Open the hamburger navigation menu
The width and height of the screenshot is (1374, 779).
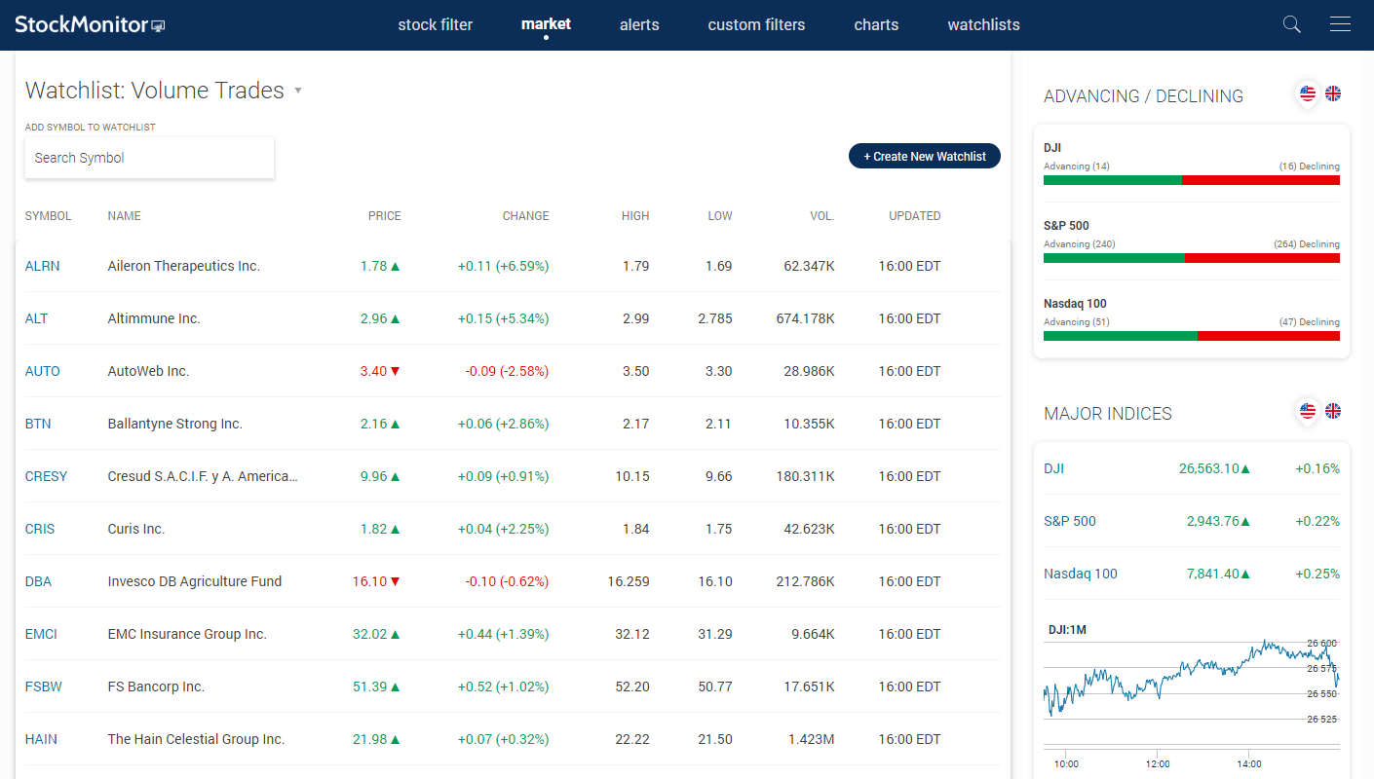1340,24
